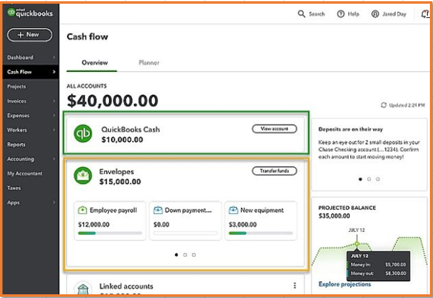Click the Money out $8,300.00 tooltip row
Viewport: 433px width, 298px height.
click(x=378, y=273)
